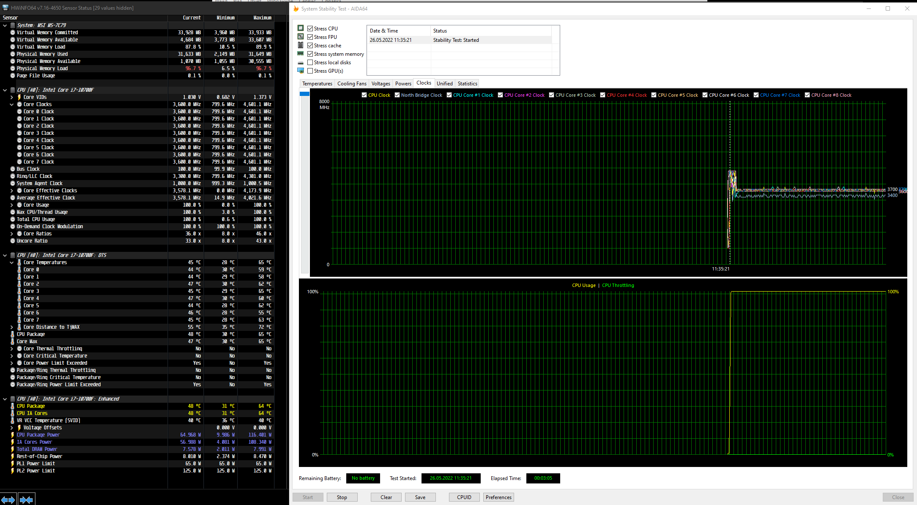Click the lightning icon next to CPU Package Power

[13, 435]
